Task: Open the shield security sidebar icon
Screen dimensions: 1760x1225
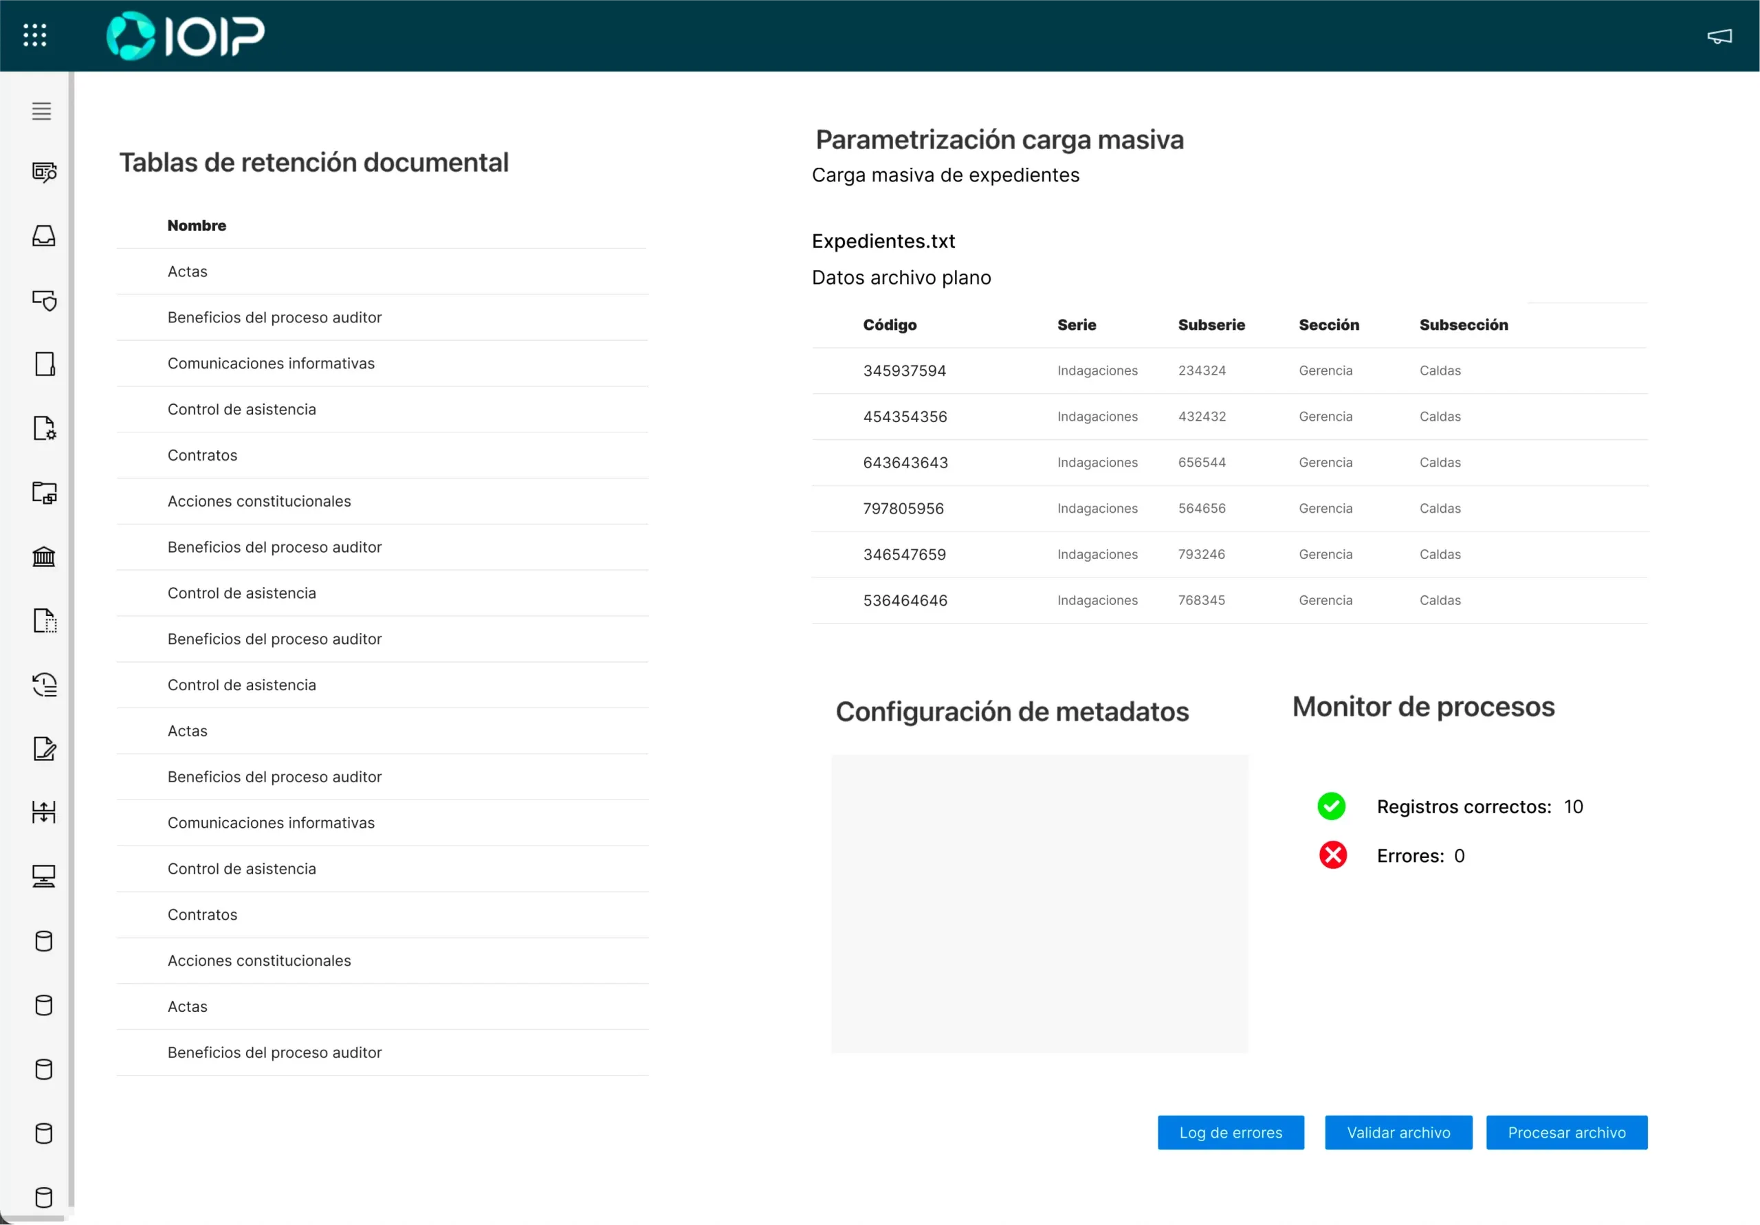Action: pos(44,300)
